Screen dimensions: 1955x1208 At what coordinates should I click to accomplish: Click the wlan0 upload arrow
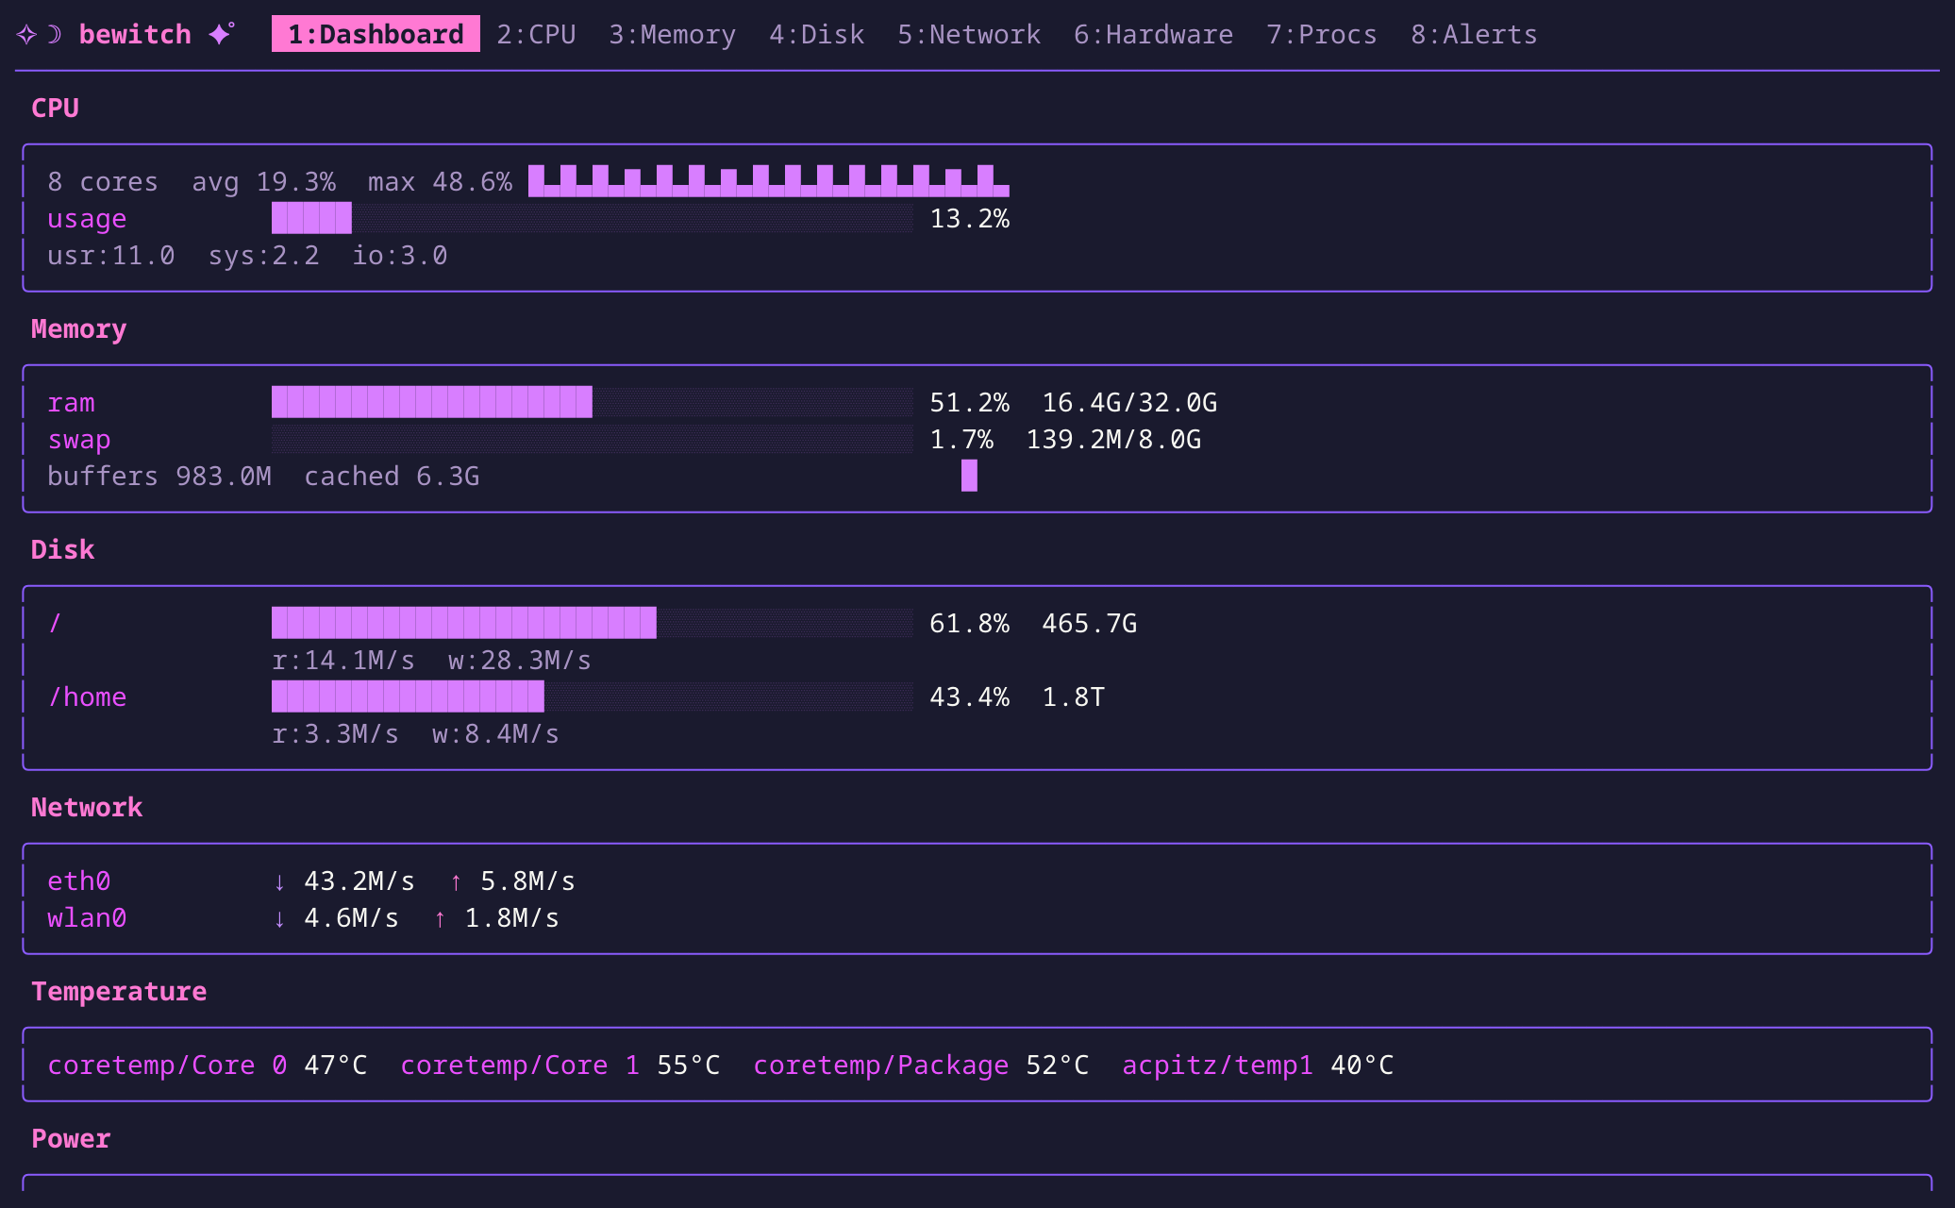(x=440, y=918)
